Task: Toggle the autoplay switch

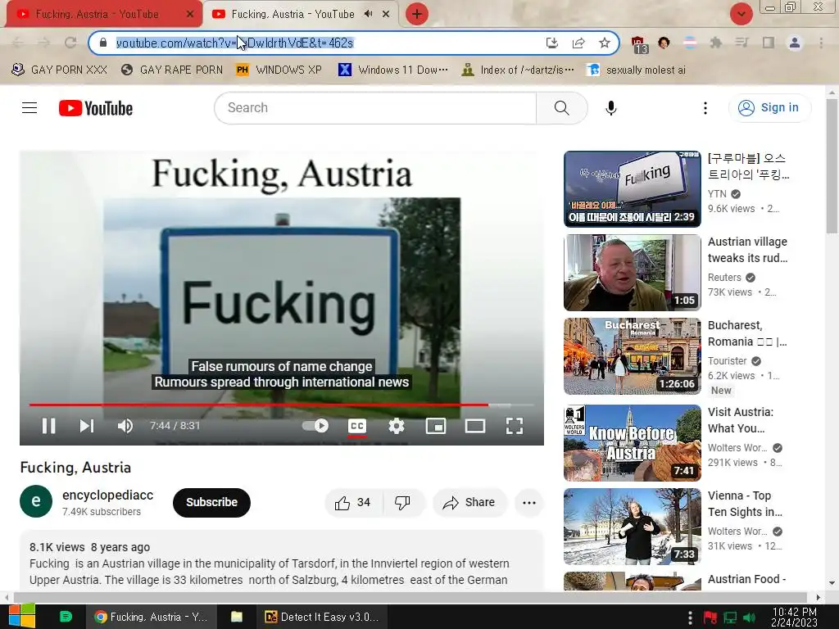Action: tap(315, 426)
